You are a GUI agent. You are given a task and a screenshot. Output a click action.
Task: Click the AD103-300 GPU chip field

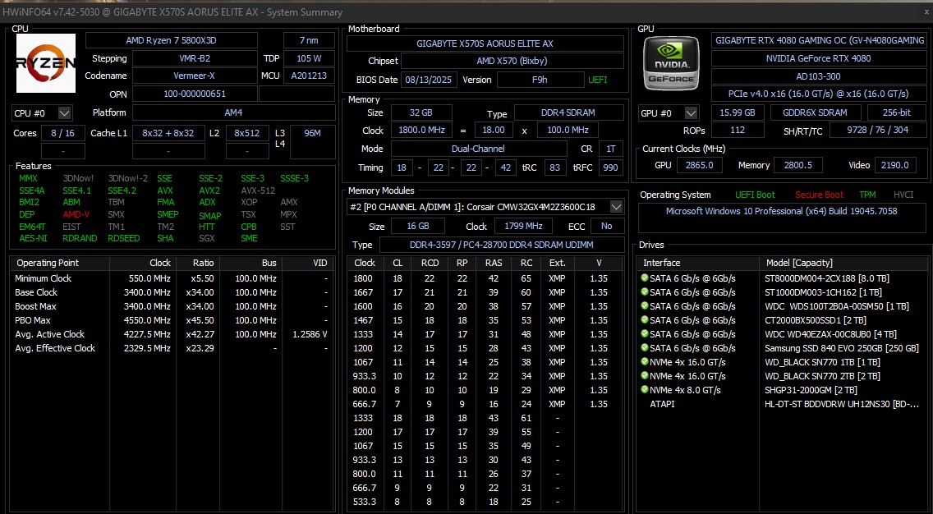(x=818, y=76)
